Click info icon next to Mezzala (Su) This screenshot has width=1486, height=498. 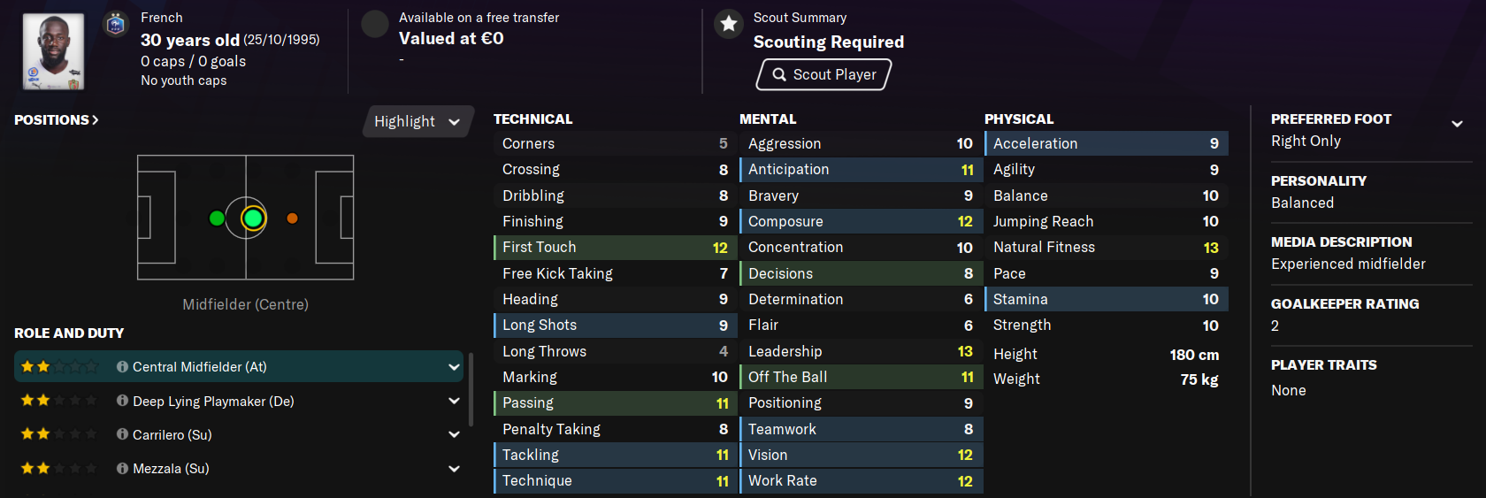pos(122,468)
